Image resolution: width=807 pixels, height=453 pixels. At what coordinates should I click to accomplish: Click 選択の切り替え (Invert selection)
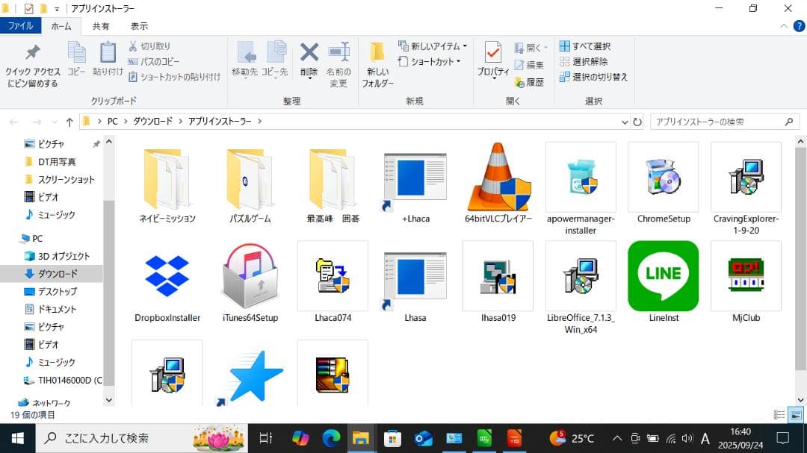click(593, 77)
